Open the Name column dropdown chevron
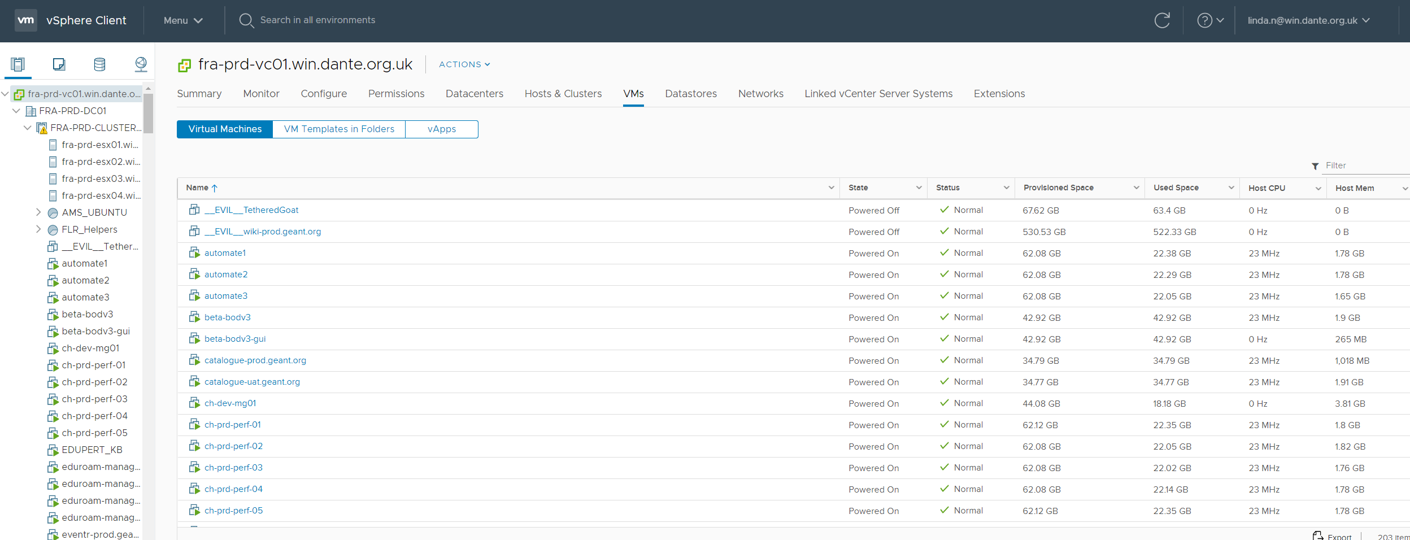Screen dimensions: 1410x540 pyautogui.click(x=831, y=188)
